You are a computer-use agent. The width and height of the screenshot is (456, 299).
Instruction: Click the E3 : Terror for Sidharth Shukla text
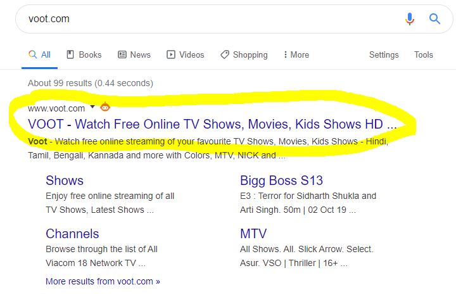point(308,196)
